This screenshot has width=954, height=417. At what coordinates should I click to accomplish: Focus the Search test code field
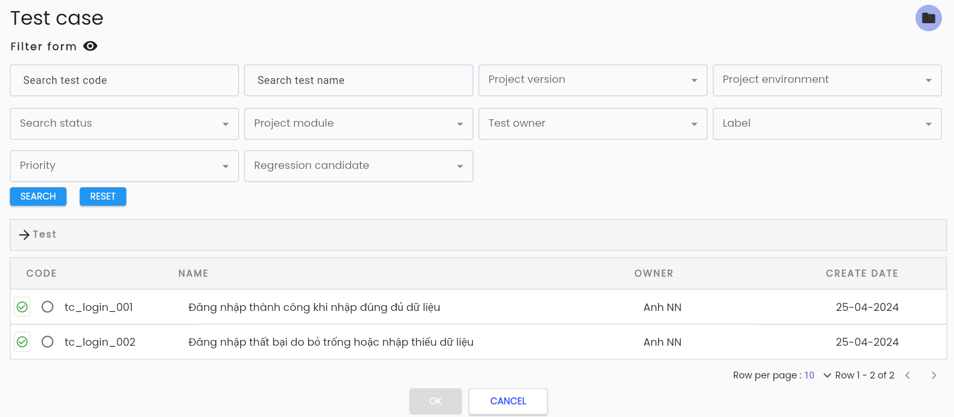pos(124,80)
